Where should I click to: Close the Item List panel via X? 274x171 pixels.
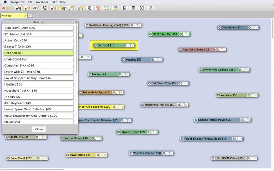click(x=76, y=22)
